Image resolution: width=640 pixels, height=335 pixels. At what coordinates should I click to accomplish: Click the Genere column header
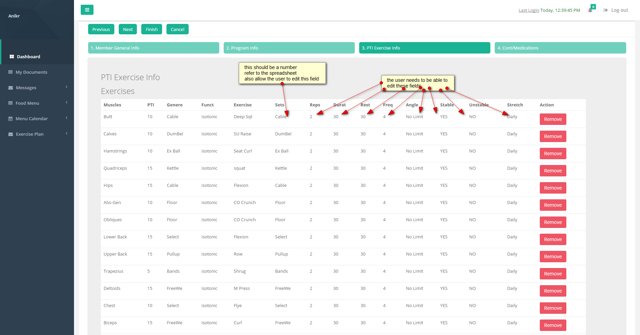click(x=175, y=105)
